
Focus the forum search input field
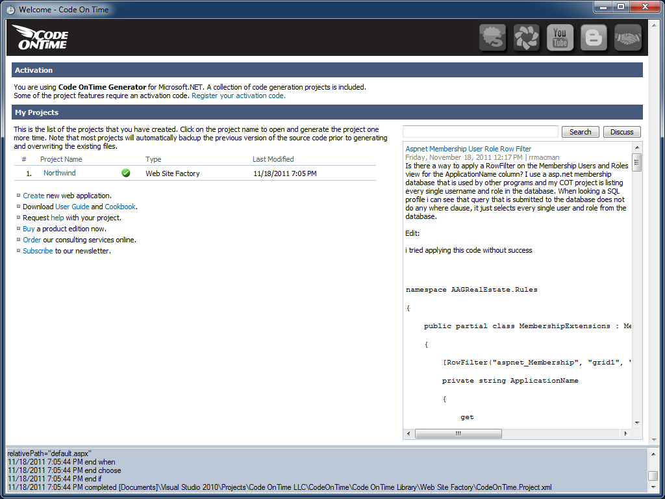(480, 131)
